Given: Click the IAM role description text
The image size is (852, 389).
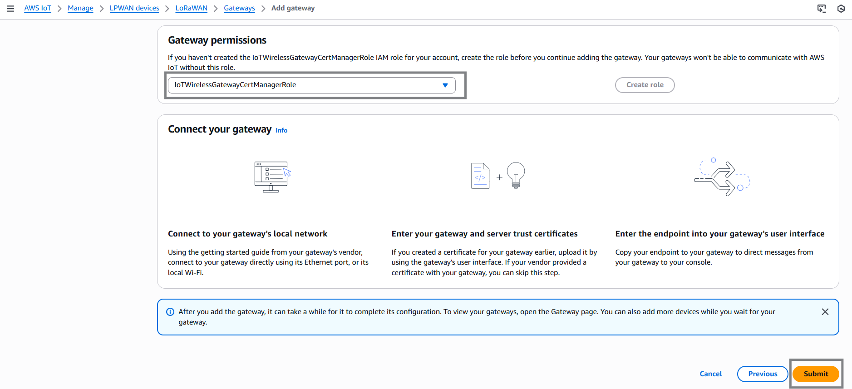Looking at the screenshot, I should pyautogui.click(x=496, y=62).
